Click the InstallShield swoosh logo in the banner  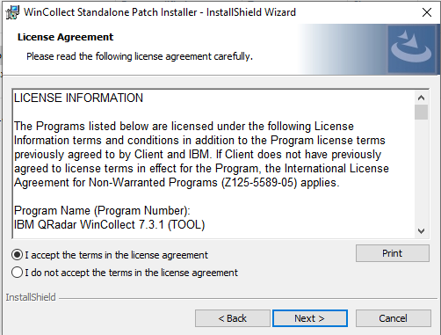click(411, 48)
